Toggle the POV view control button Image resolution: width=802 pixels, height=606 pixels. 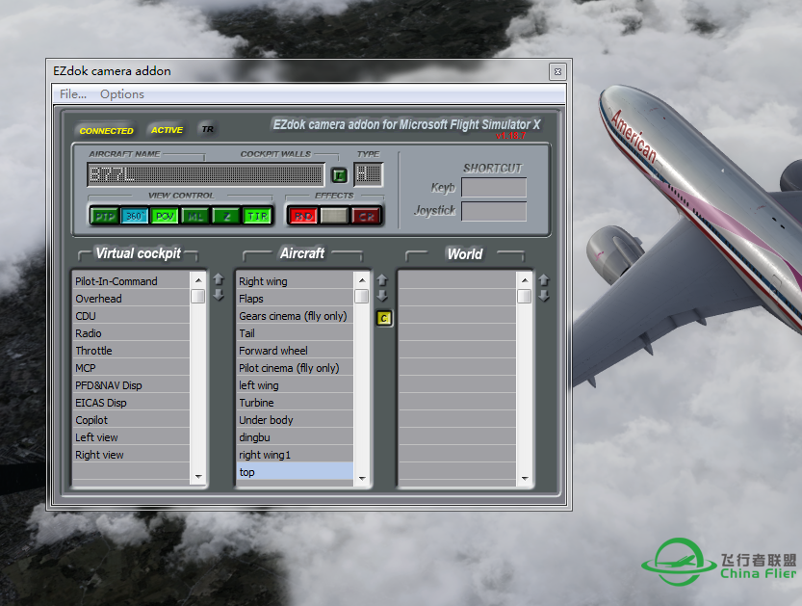click(x=165, y=216)
